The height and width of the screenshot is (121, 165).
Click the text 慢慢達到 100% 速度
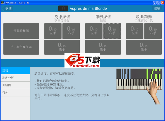coord(51,84)
